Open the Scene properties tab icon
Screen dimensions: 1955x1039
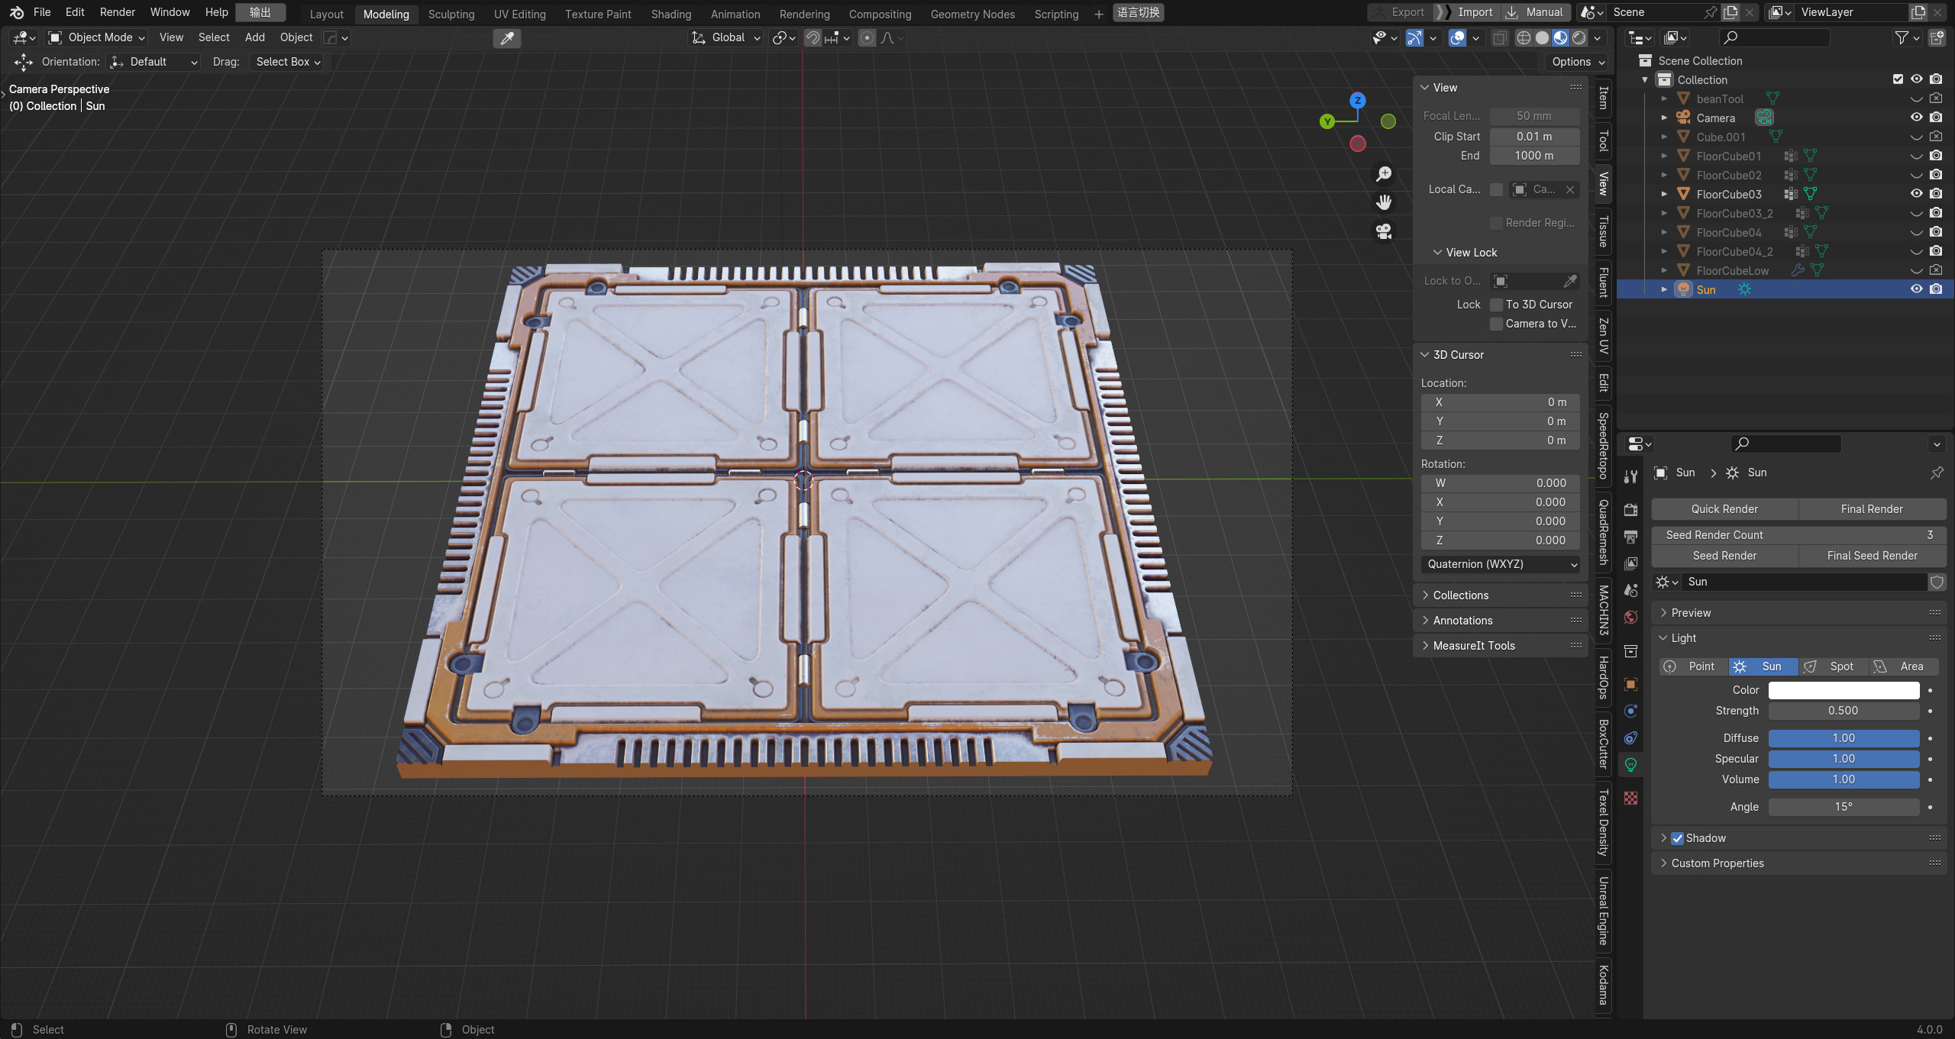click(x=1630, y=590)
